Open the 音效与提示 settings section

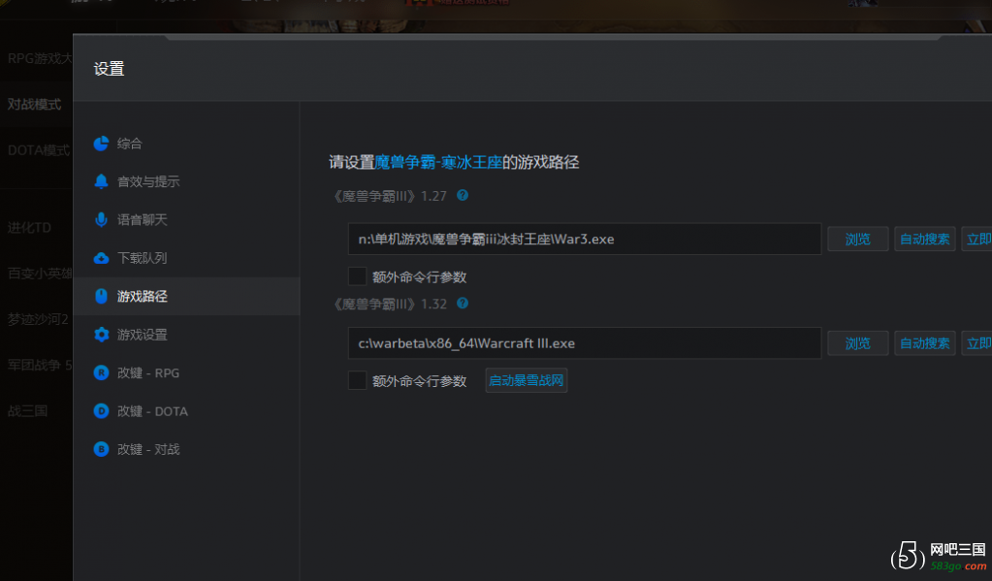pyautogui.click(x=186, y=181)
